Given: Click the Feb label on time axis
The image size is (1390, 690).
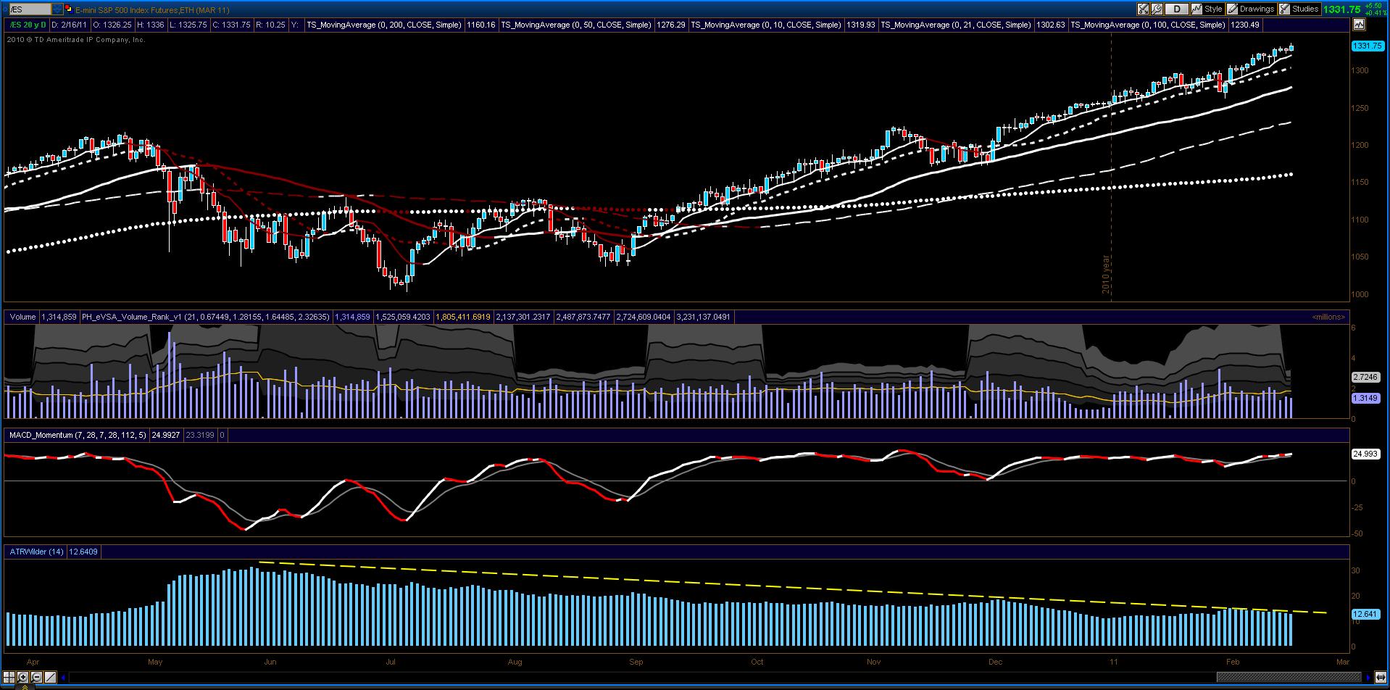Looking at the screenshot, I should [1232, 662].
